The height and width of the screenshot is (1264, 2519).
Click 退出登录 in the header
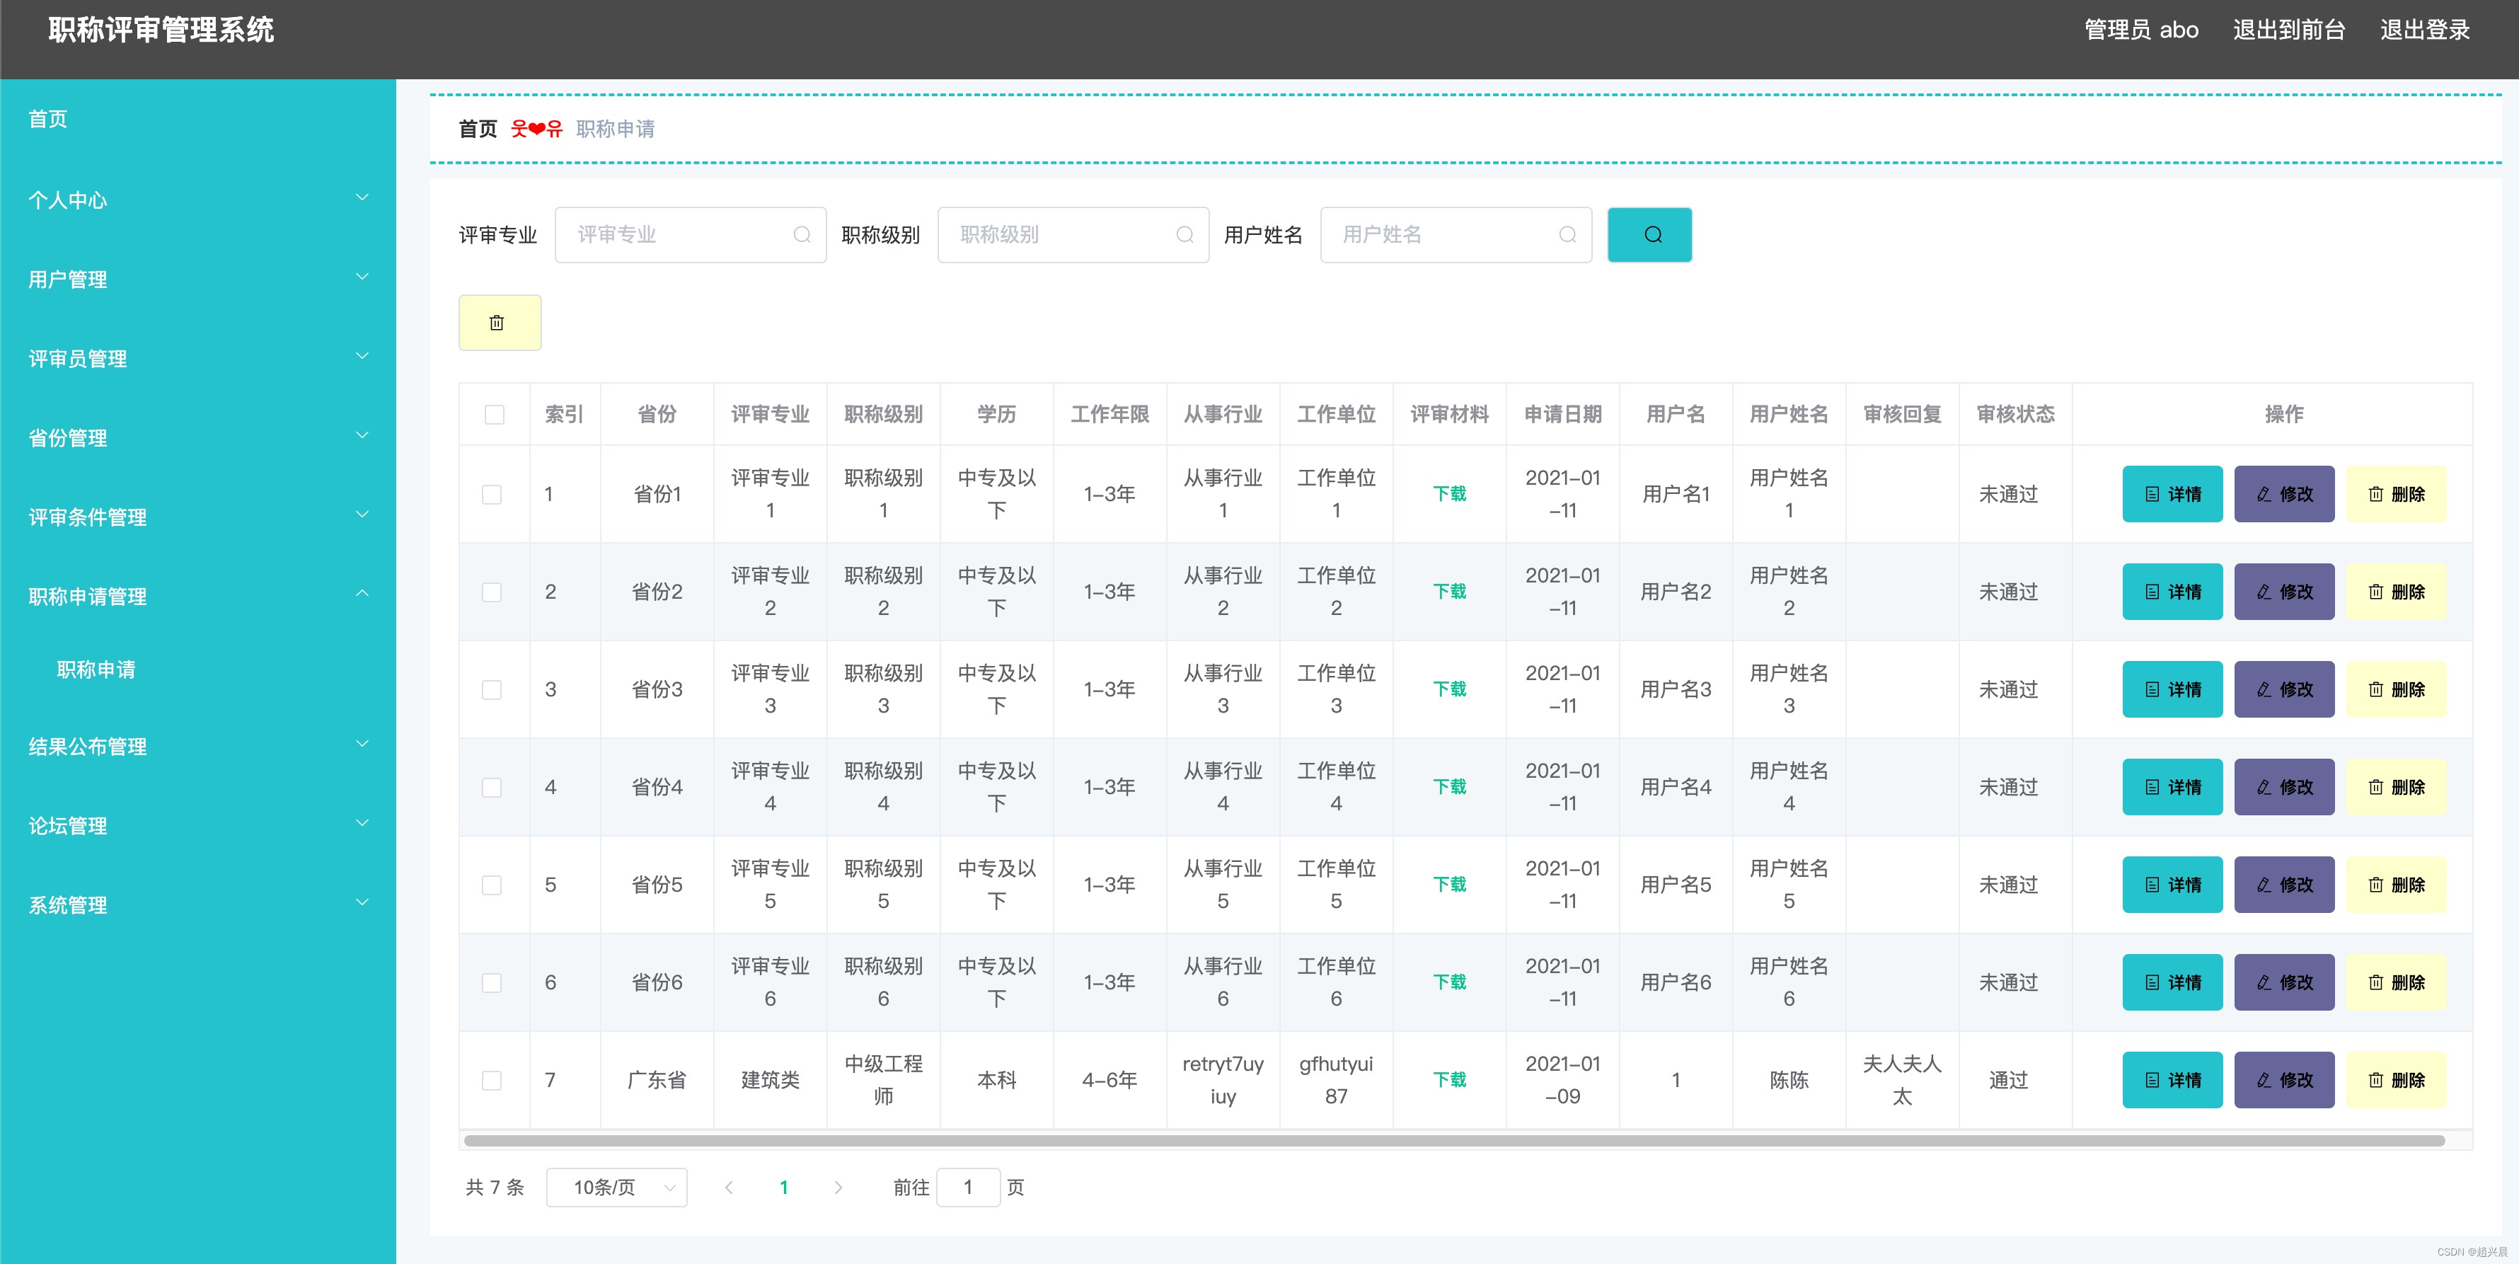click(x=2425, y=30)
